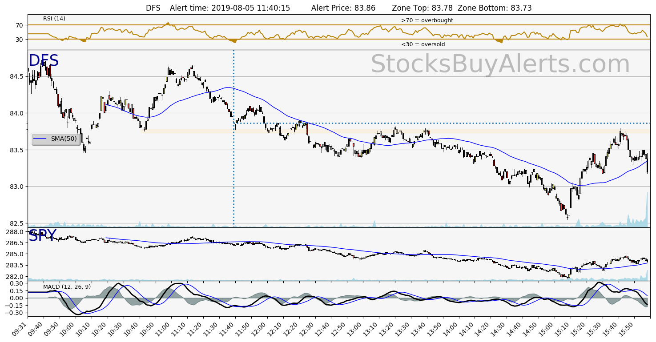Click the 285.0 SPY axis label
This screenshot has width=656, height=342.
click(x=15, y=254)
